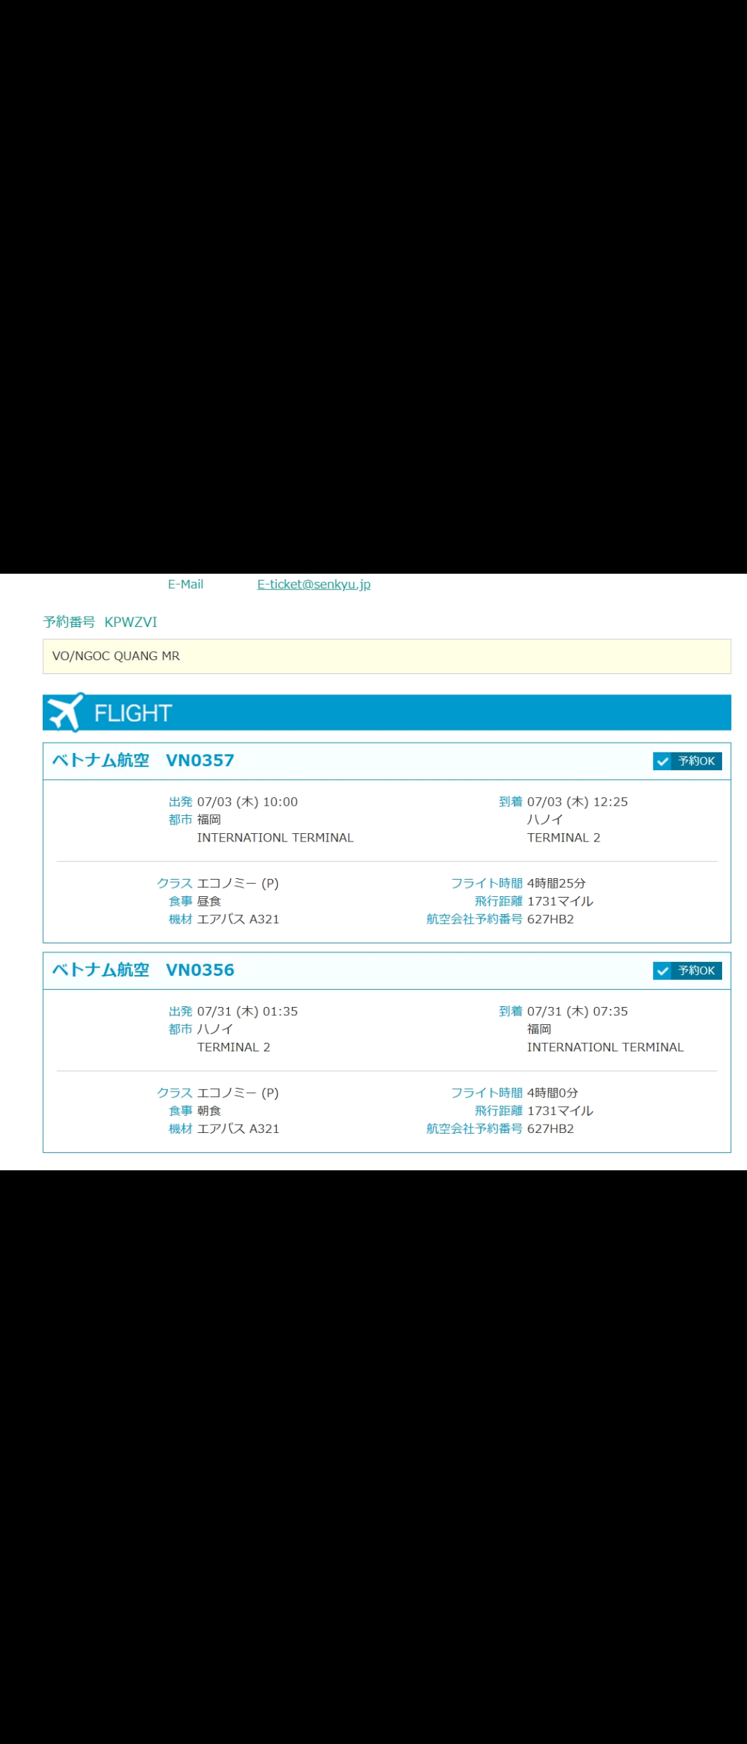Select departure time 07/03 10:00

(x=247, y=802)
